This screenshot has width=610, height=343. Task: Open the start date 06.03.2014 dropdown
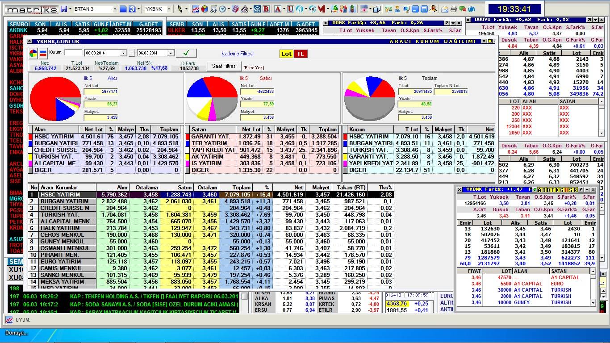click(x=123, y=53)
